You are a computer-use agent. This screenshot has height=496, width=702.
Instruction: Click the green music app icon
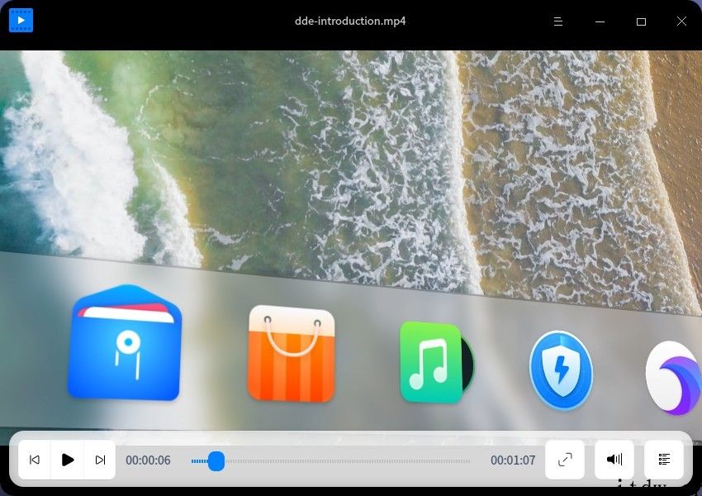[x=437, y=362]
